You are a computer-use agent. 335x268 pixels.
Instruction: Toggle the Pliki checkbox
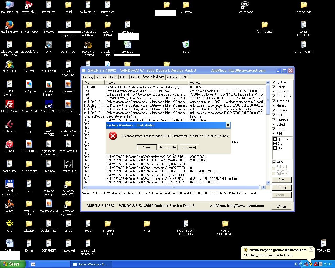coord(274,133)
